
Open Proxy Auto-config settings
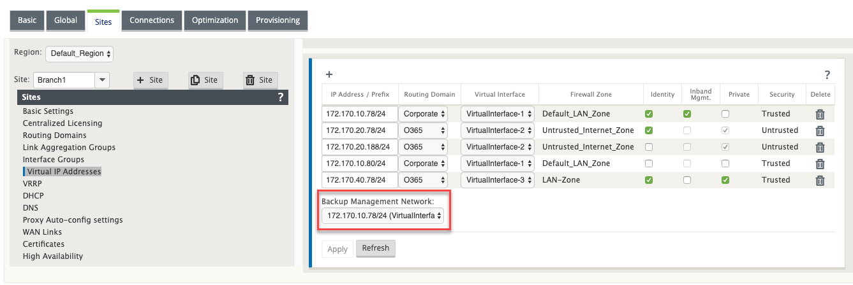[x=73, y=220]
